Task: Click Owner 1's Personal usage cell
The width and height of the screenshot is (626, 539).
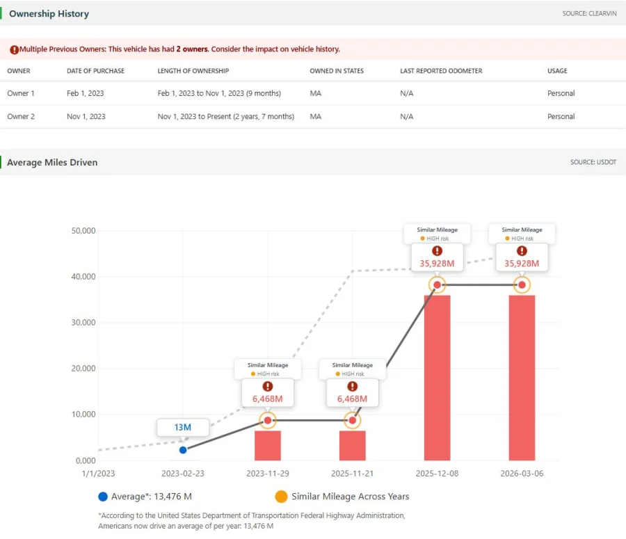Action: [x=561, y=93]
